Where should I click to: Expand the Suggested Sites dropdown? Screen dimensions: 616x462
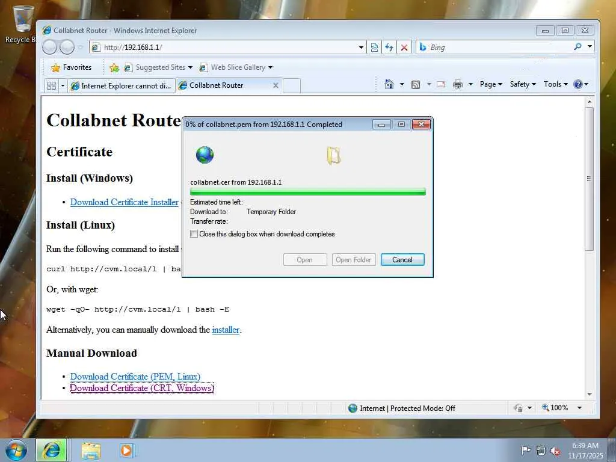[190, 67]
